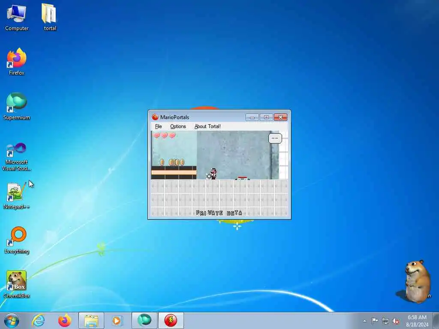Switch to Supermium in the taskbar
The height and width of the screenshot is (329, 439).
click(144, 320)
